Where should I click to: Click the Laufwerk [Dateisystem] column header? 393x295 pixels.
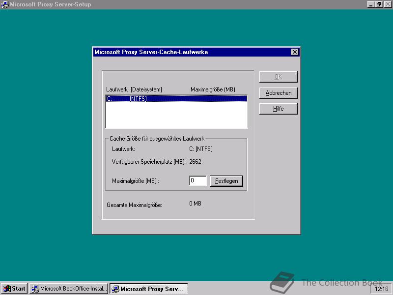(x=134, y=89)
